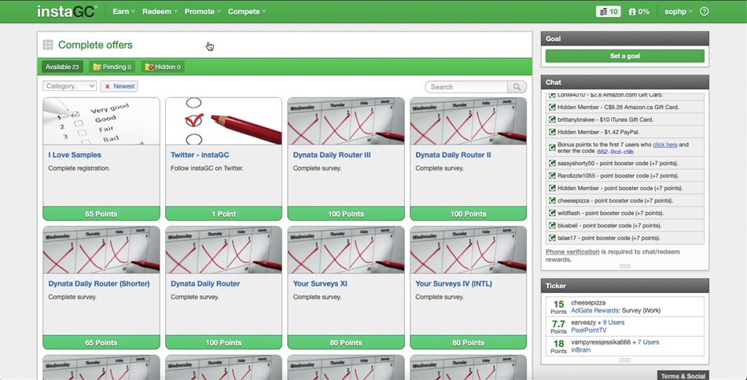747x380 pixels.
Task: Click chat icon next to wildflash
Action: (552, 213)
